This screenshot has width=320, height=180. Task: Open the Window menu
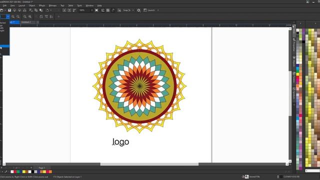89,5
